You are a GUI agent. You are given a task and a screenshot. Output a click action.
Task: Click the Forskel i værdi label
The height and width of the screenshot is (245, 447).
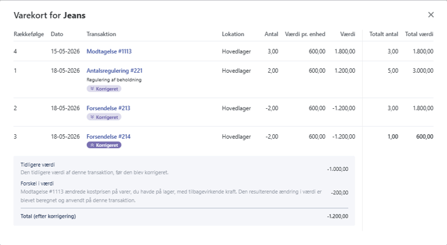point(37,184)
